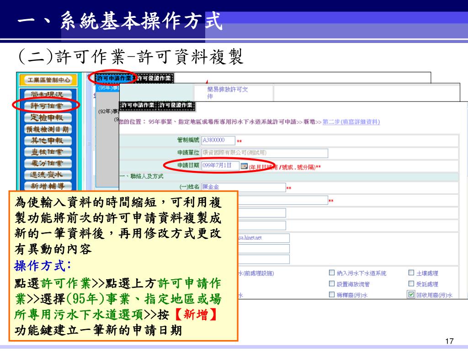
Task: Check 設置海放流管 checkbox
Action: (x=332, y=283)
